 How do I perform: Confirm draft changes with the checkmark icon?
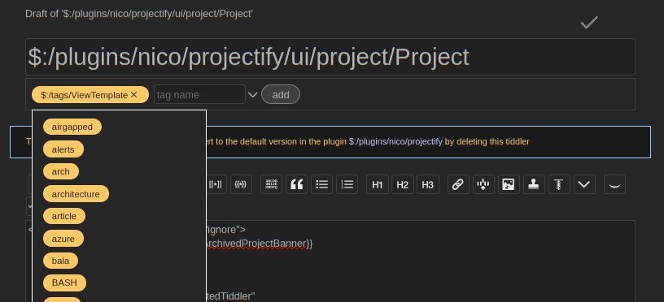589,23
